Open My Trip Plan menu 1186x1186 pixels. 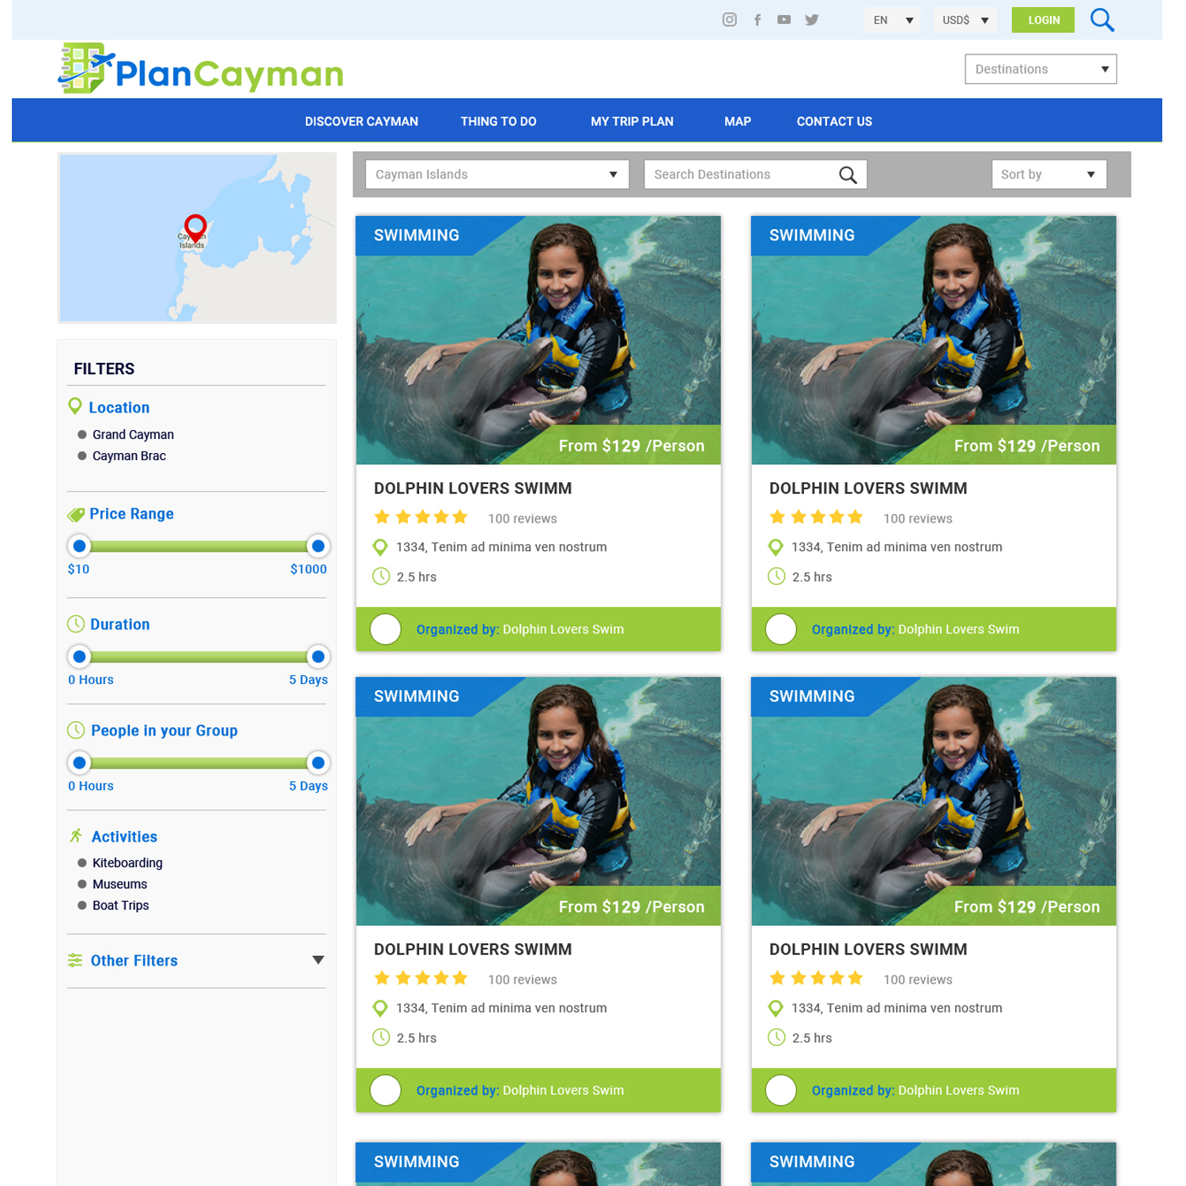point(632,121)
